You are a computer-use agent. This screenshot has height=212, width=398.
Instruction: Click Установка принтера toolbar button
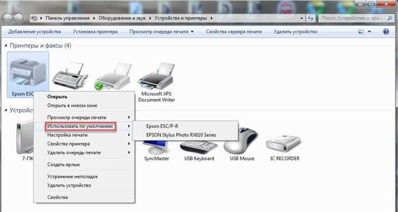pyautogui.click(x=95, y=32)
